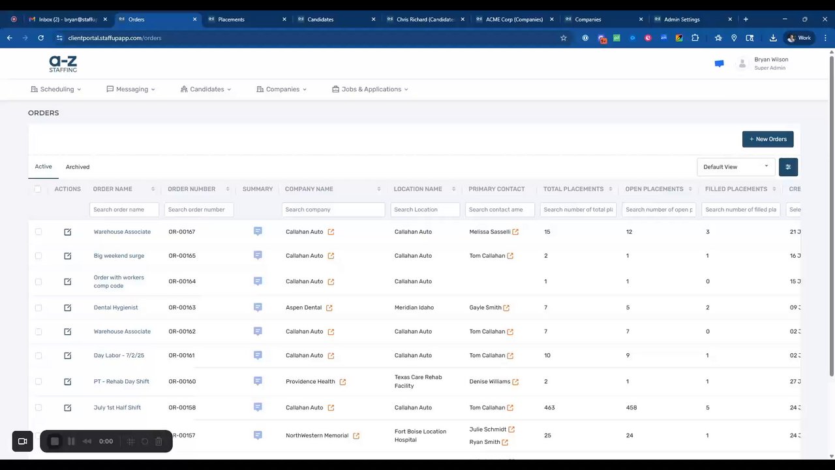Select the checkbox for Dental Hygienist row

[x=38, y=307]
